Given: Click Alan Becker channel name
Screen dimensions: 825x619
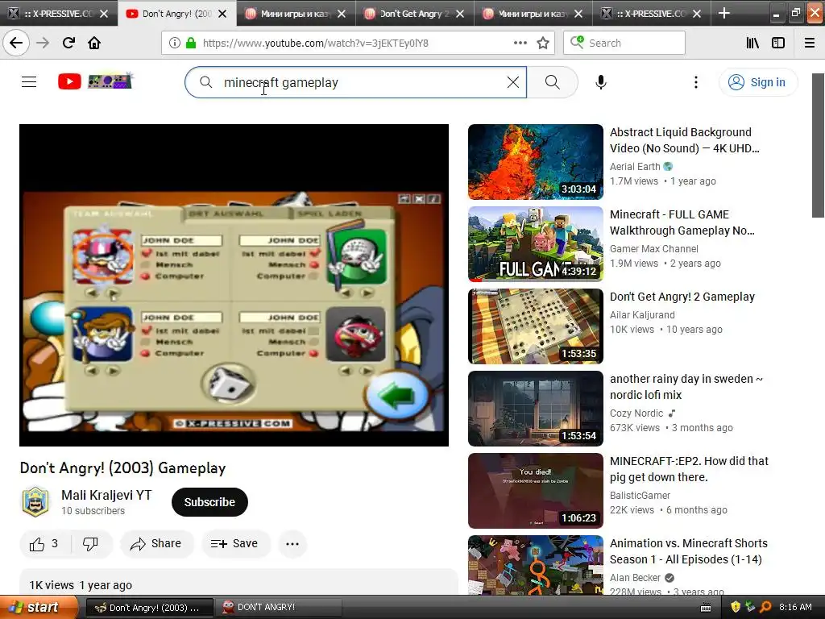Looking at the screenshot, I should (x=635, y=578).
